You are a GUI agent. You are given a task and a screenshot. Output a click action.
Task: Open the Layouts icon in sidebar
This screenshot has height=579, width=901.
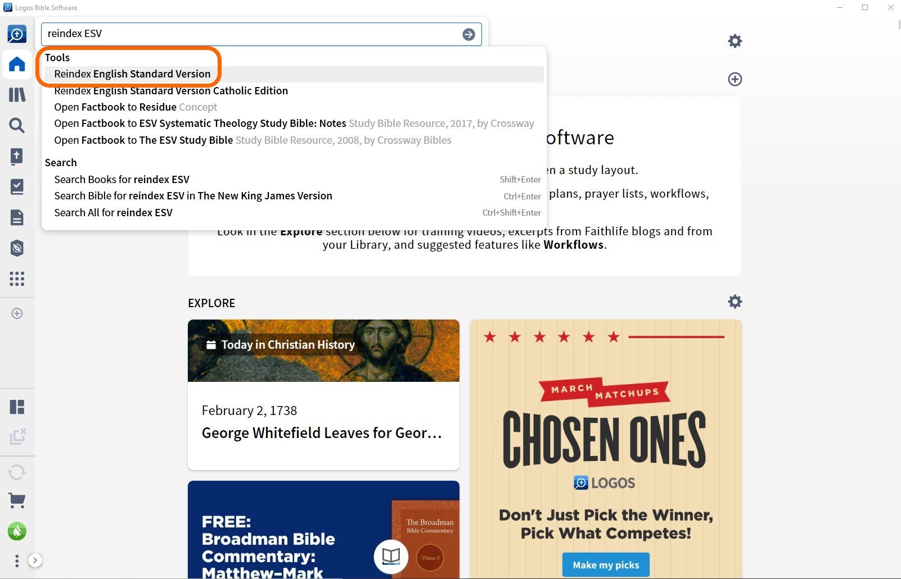[x=17, y=407]
